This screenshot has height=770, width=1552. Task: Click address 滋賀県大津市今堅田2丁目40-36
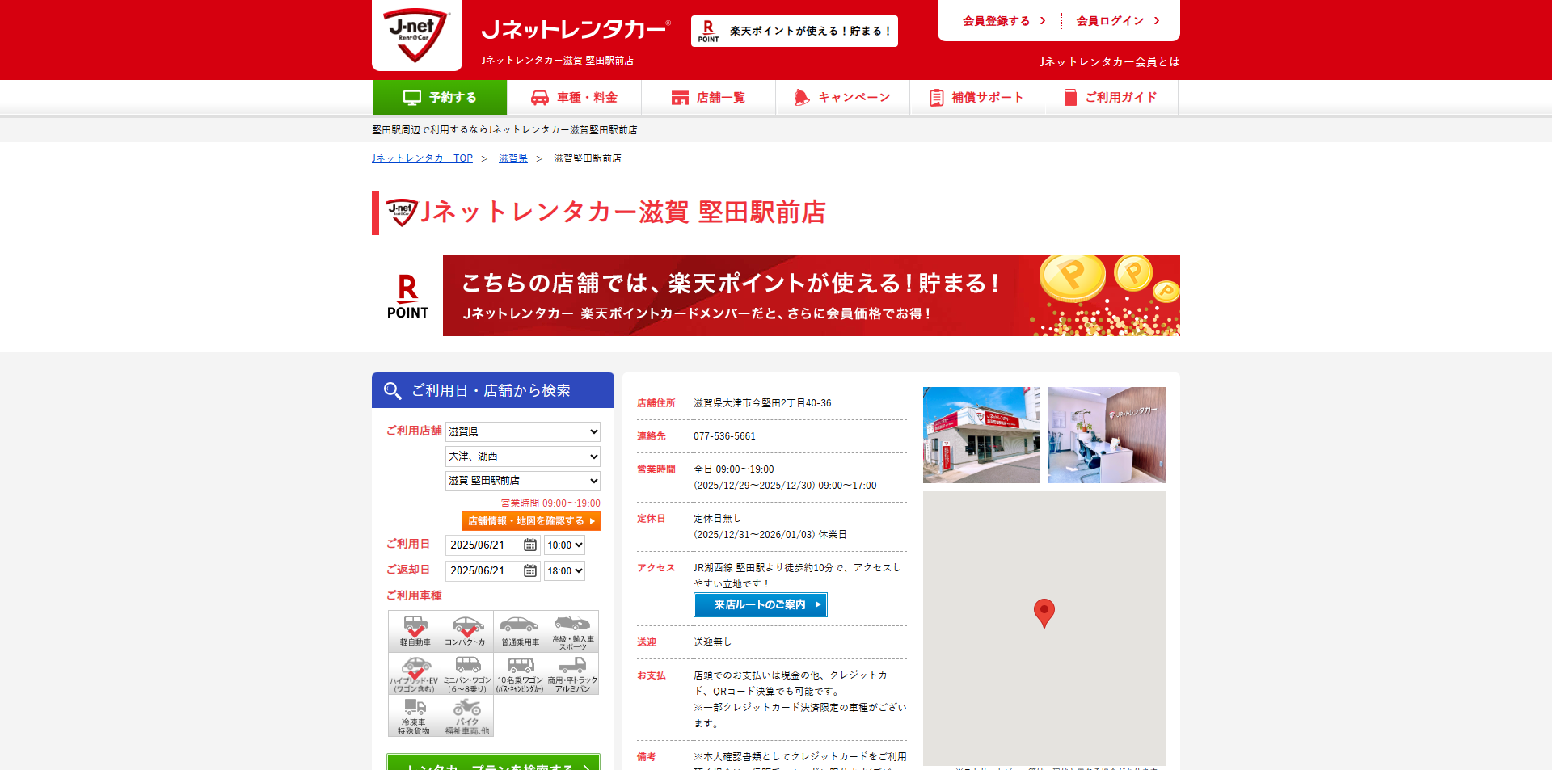[x=762, y=403]
